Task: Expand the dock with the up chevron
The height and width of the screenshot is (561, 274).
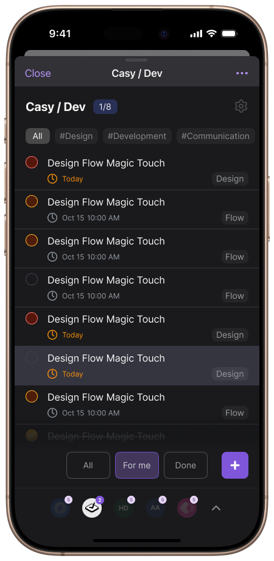Action: tap(216, 508)
